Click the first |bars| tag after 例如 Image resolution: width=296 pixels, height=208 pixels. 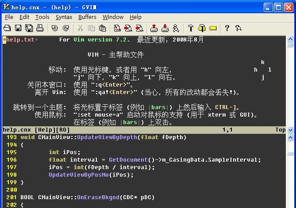click(158, 107)
